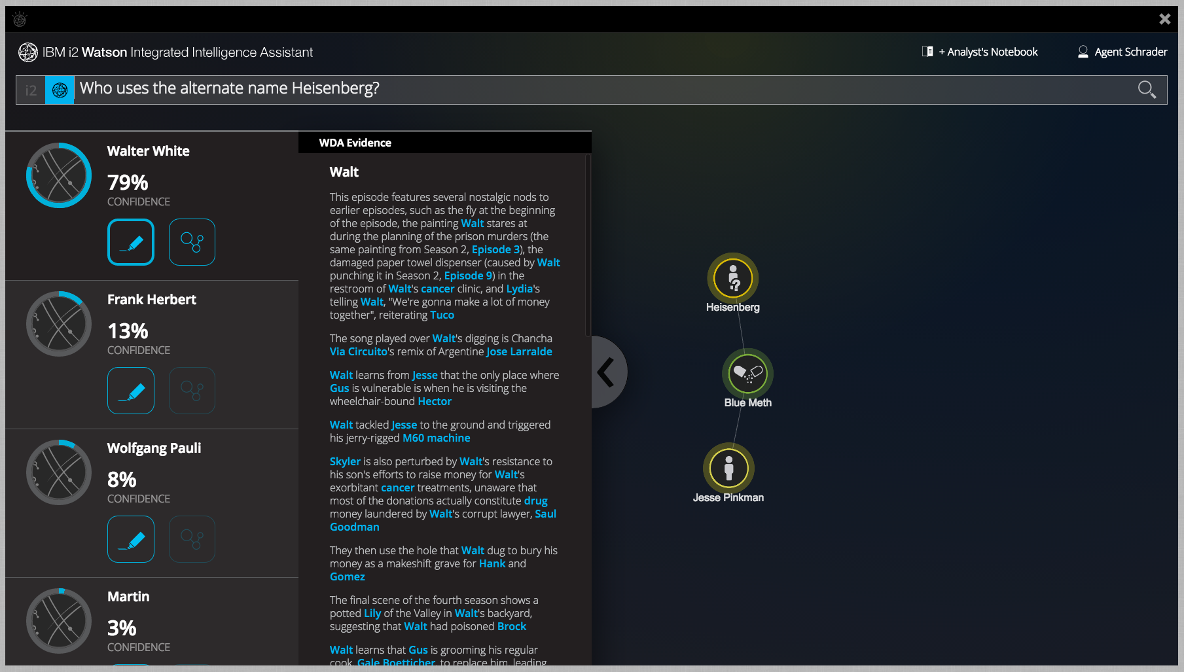This screenshot has width=1184, height=672.
Task: Follow the Hank entity link
Action: 492,563
